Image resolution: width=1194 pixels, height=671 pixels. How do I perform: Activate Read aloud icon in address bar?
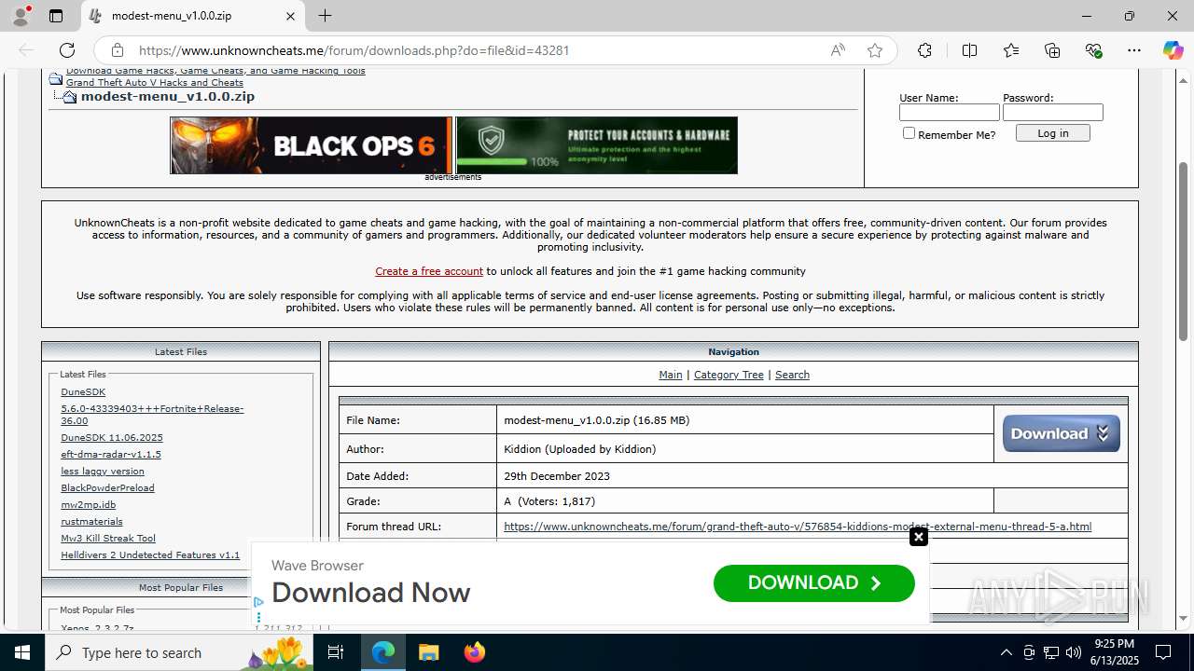coord(838,50)
